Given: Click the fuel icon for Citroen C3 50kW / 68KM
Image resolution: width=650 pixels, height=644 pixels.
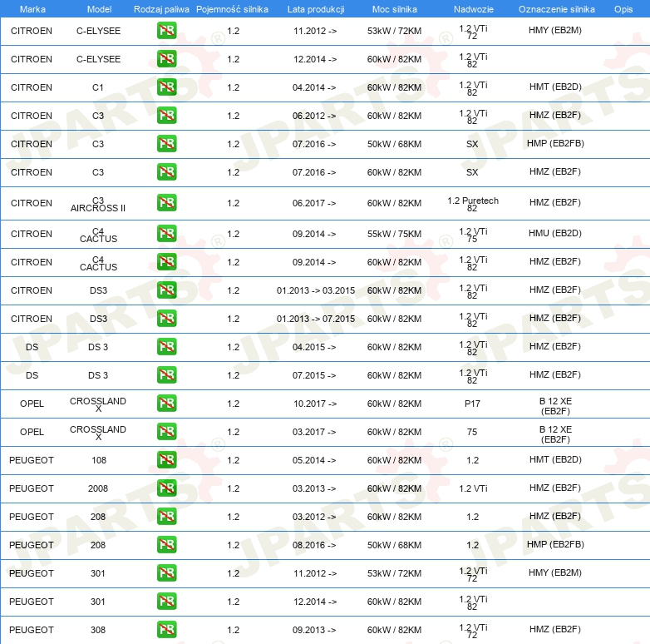Looking at the screenshot, I should pos(166,144).
